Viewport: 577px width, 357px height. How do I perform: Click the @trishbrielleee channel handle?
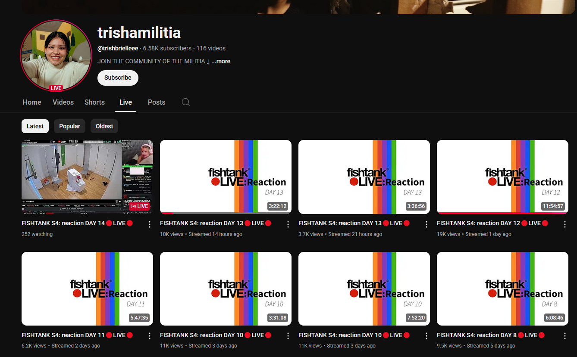118,48
